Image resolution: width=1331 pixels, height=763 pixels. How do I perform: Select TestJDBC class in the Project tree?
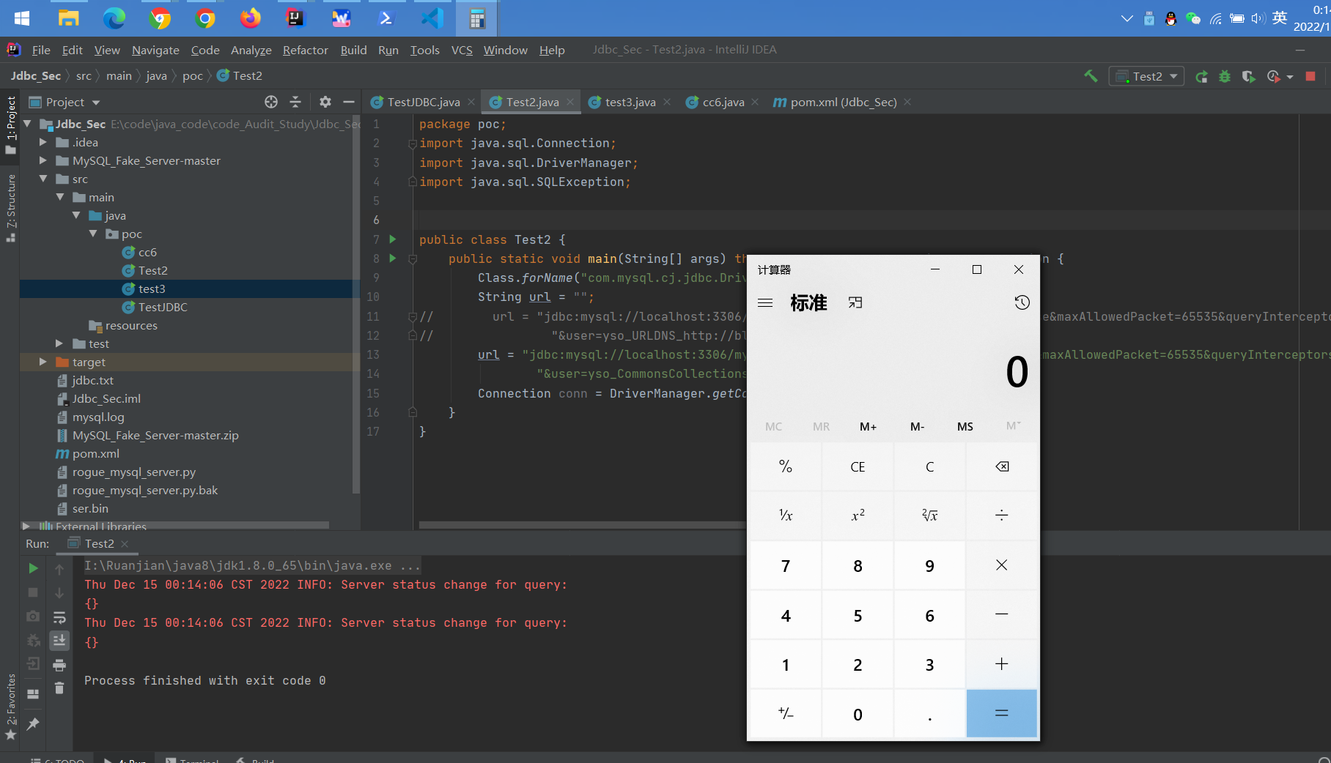coord(163,307)
